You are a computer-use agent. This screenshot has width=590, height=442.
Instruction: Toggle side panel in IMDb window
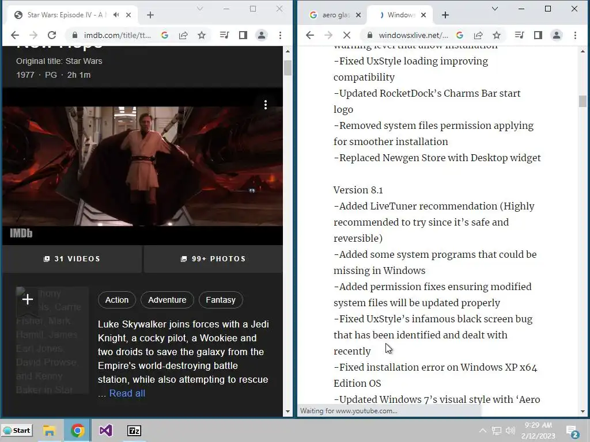pyautogui.click(x=243, y=35)
